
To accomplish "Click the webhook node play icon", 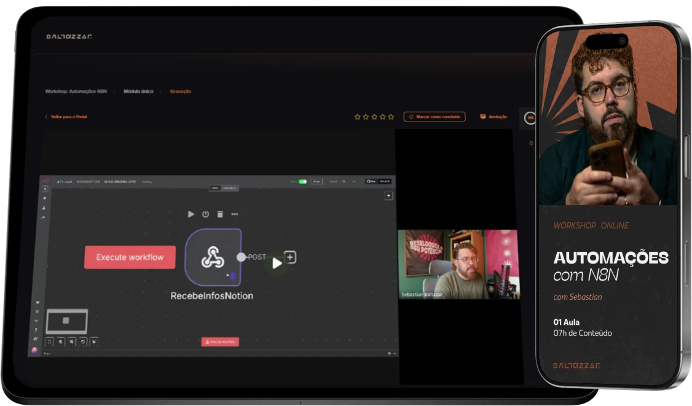I will tap(191, 214).
